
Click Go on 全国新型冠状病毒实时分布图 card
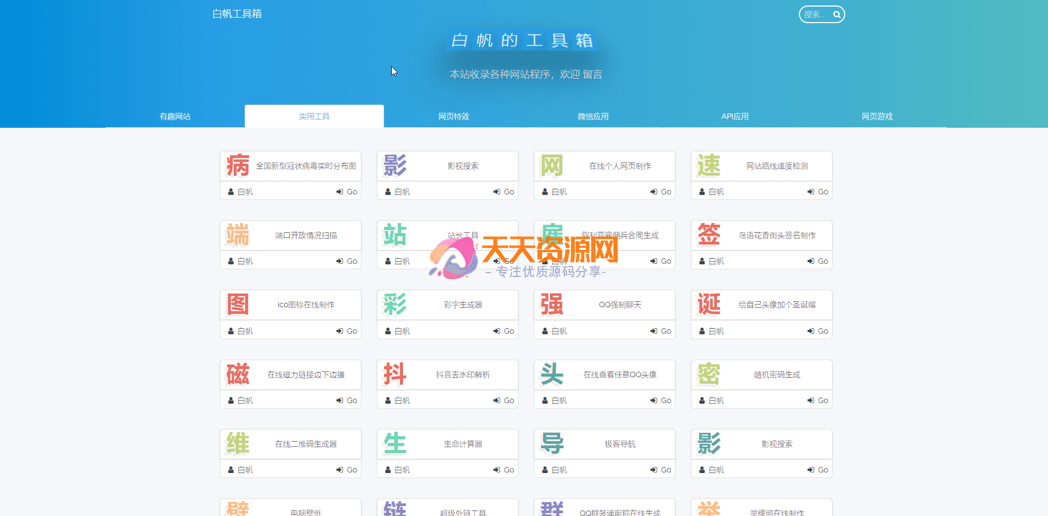(347, 192)
